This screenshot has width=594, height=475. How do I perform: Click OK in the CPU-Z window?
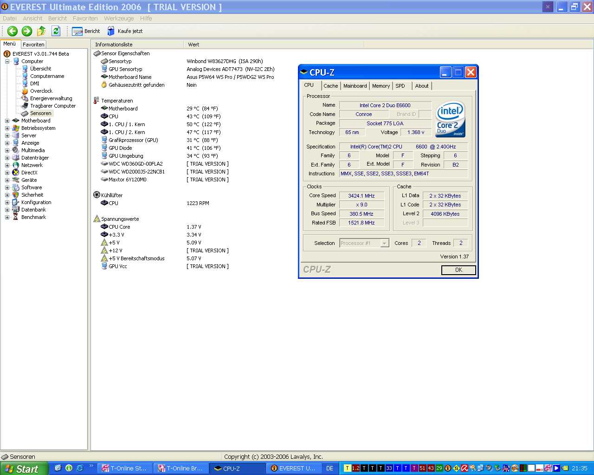point(458,270)
